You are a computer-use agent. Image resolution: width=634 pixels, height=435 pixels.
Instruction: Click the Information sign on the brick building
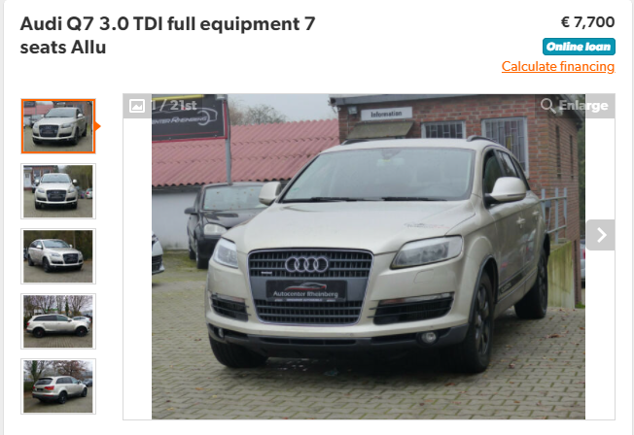(x=386, y=114)
